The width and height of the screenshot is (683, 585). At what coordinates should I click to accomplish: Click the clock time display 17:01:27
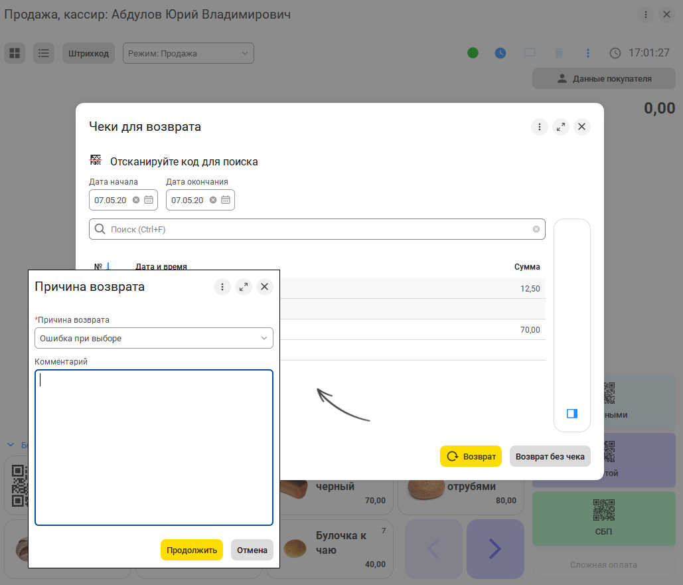point(648,52)
